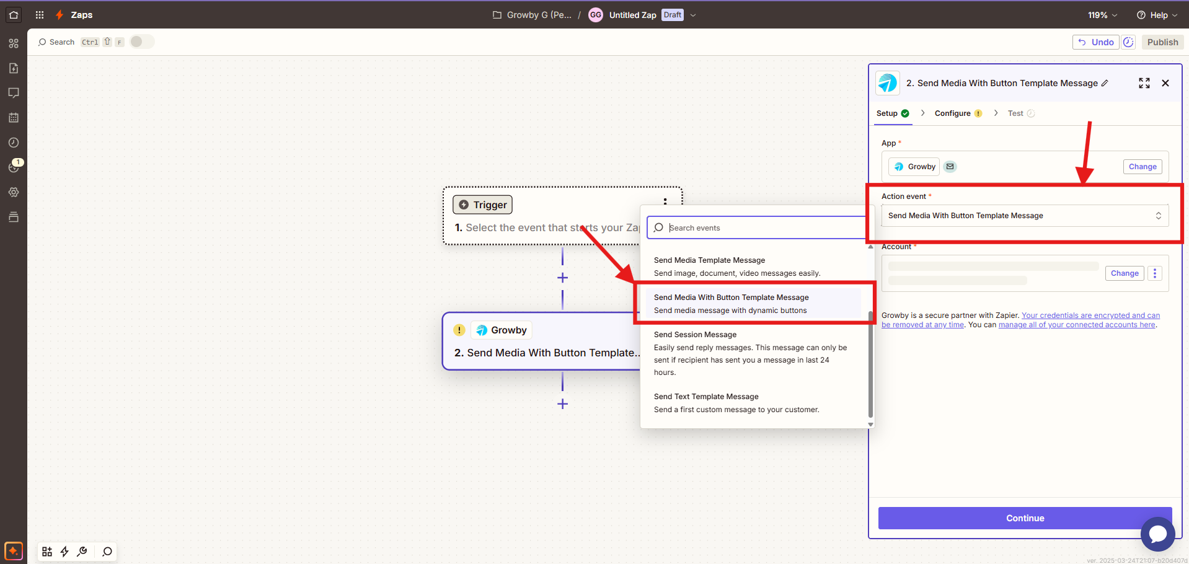Image resolution: width=1189 pixels, height=564 pixels.
Task: Click the Draft status badge
Action: click(x=673, y=15)
